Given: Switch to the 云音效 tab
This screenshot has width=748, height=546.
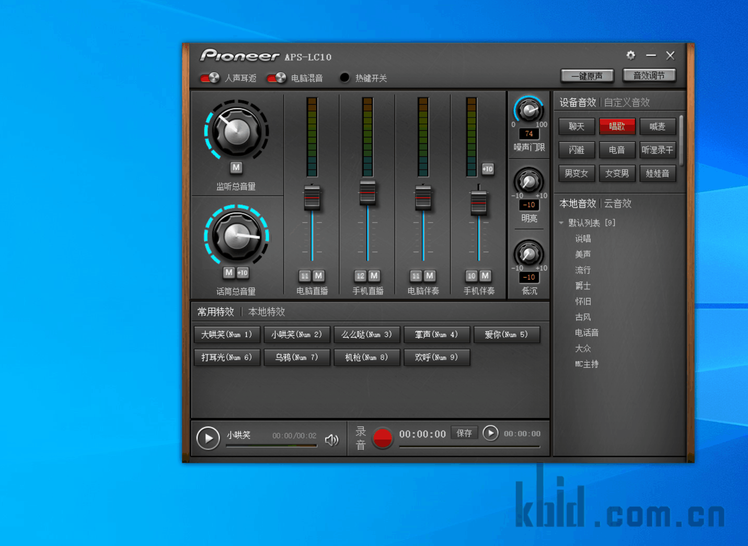Looking at the screenshot, I should coord(618,204).
